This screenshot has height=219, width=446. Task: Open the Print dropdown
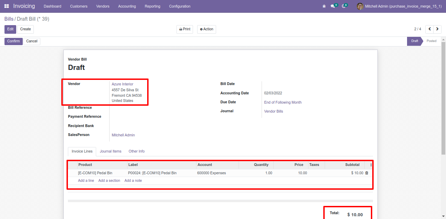point(185,29)
